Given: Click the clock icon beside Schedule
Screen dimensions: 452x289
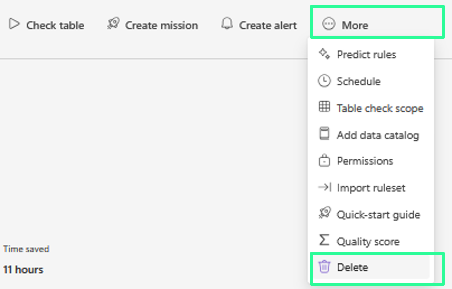Looking at the screenshot, I should pos(324,81).
